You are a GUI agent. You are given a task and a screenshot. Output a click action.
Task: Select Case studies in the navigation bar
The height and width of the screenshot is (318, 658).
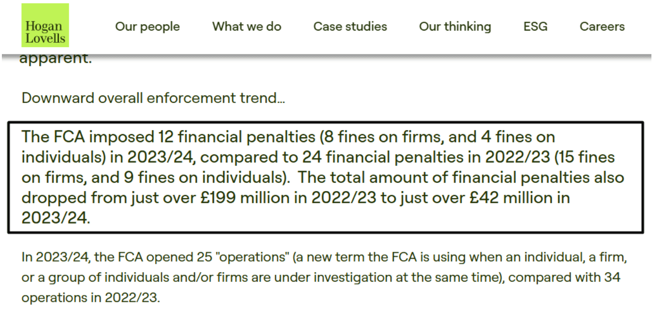[350, 26]
